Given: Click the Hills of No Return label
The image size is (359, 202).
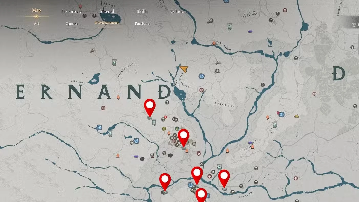Looking at the screenshot, I should click(x=250, y=14).
